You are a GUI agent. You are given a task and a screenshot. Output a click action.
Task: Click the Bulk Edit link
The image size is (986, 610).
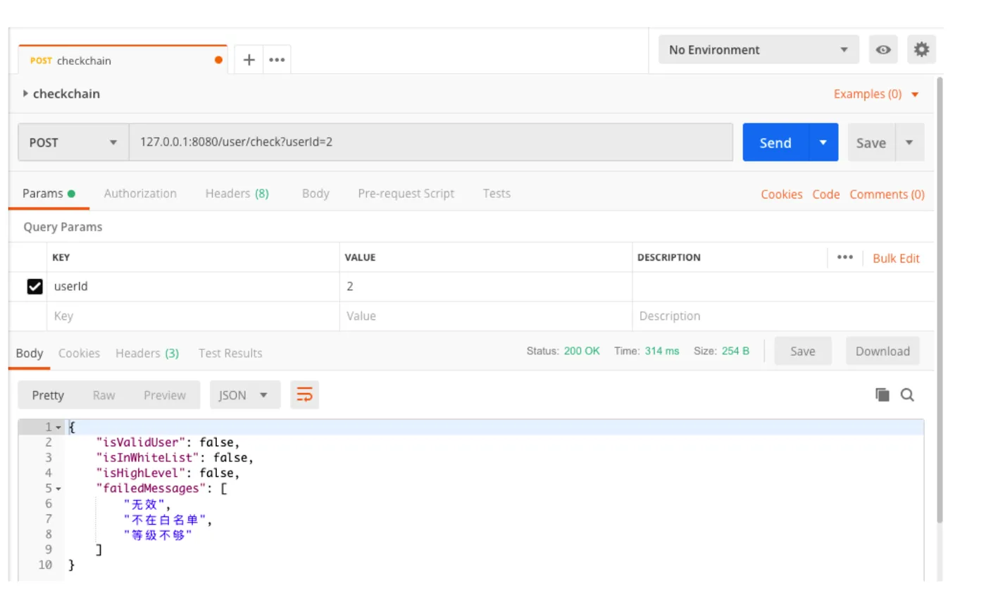(x=897, y=259)
